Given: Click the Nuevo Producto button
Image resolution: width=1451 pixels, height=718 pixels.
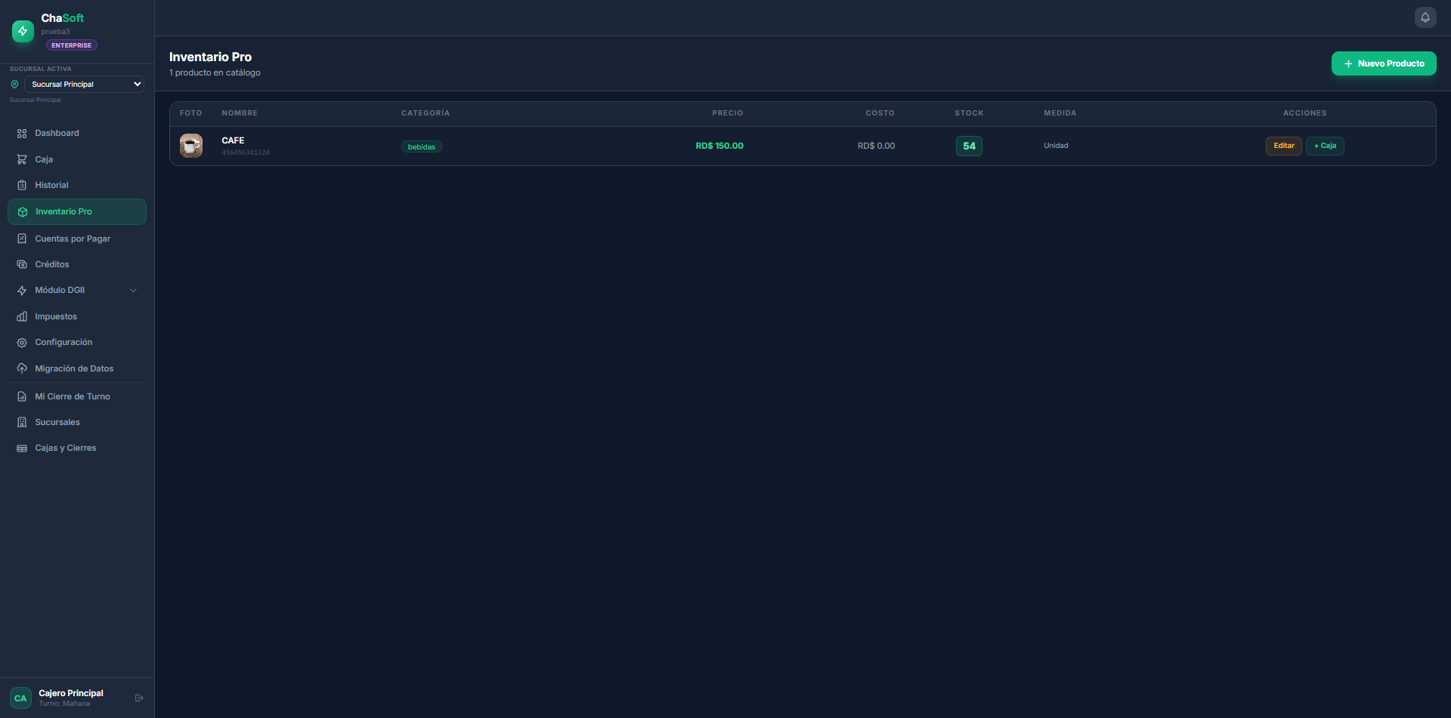Looking at the screenshot, I should click(x=1384, y=63).
